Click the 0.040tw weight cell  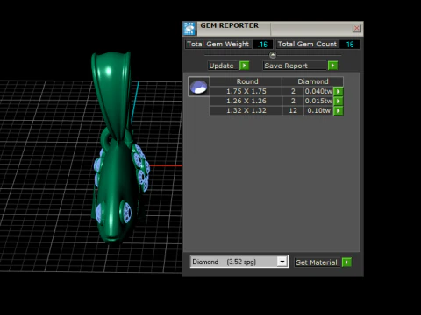click(318, 91)
